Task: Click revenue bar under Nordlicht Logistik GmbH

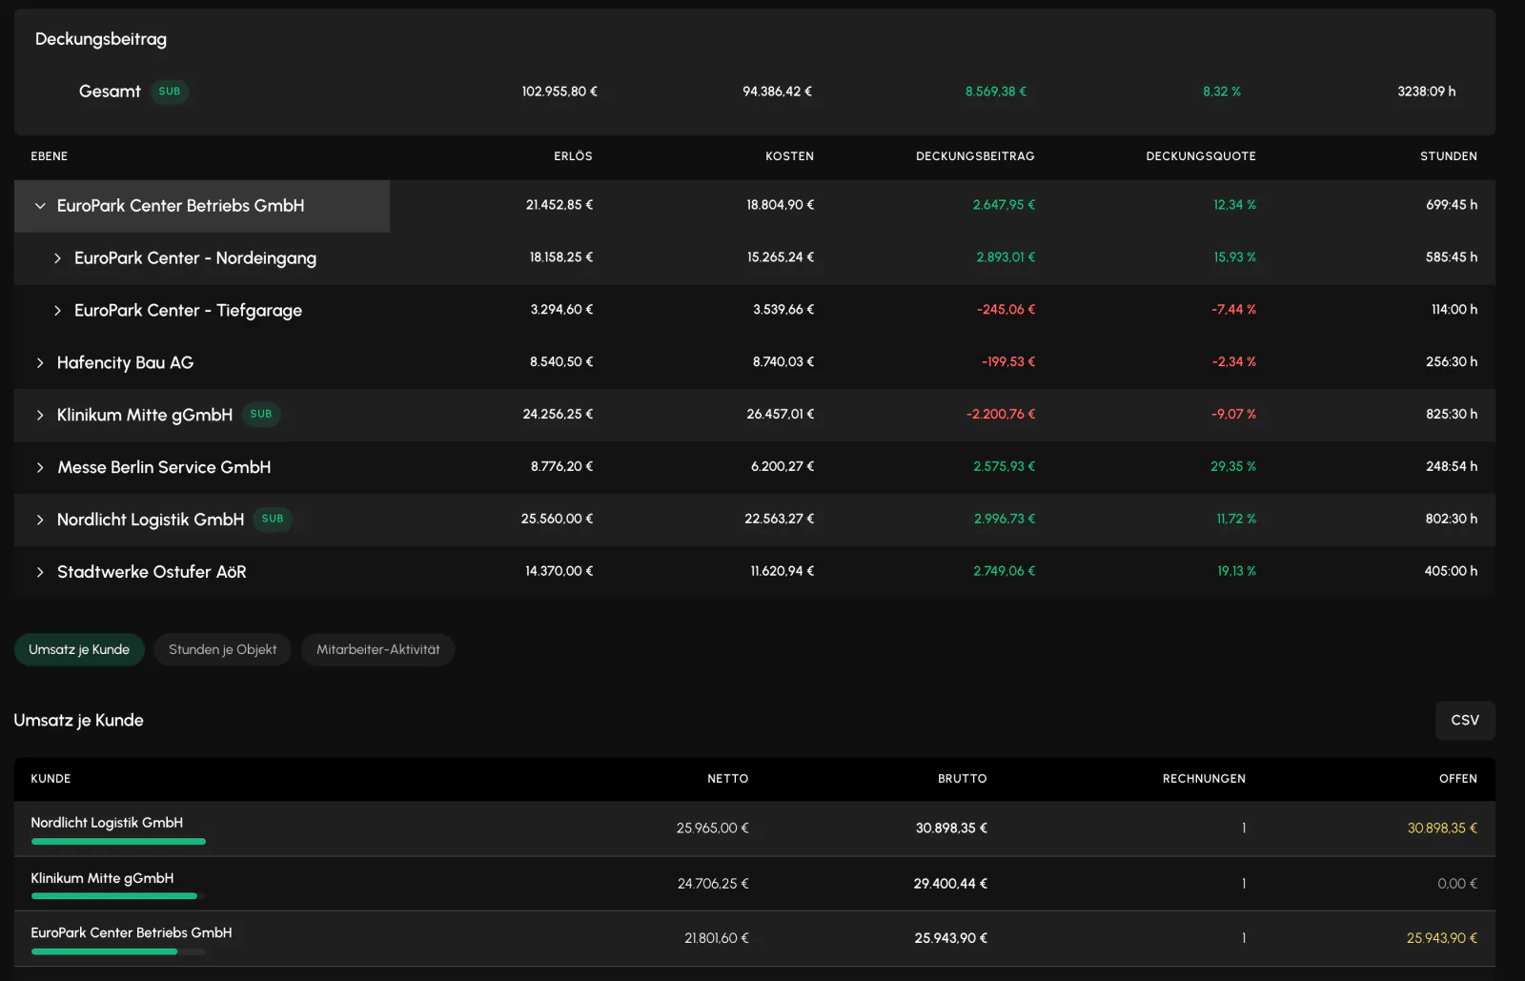Action: click(x=118, y=842)
